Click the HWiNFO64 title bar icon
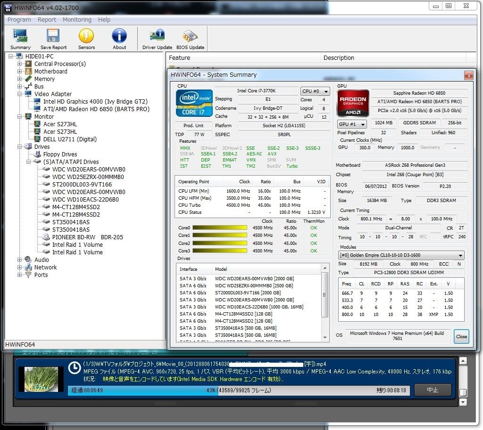 click(x=8, y=8)
